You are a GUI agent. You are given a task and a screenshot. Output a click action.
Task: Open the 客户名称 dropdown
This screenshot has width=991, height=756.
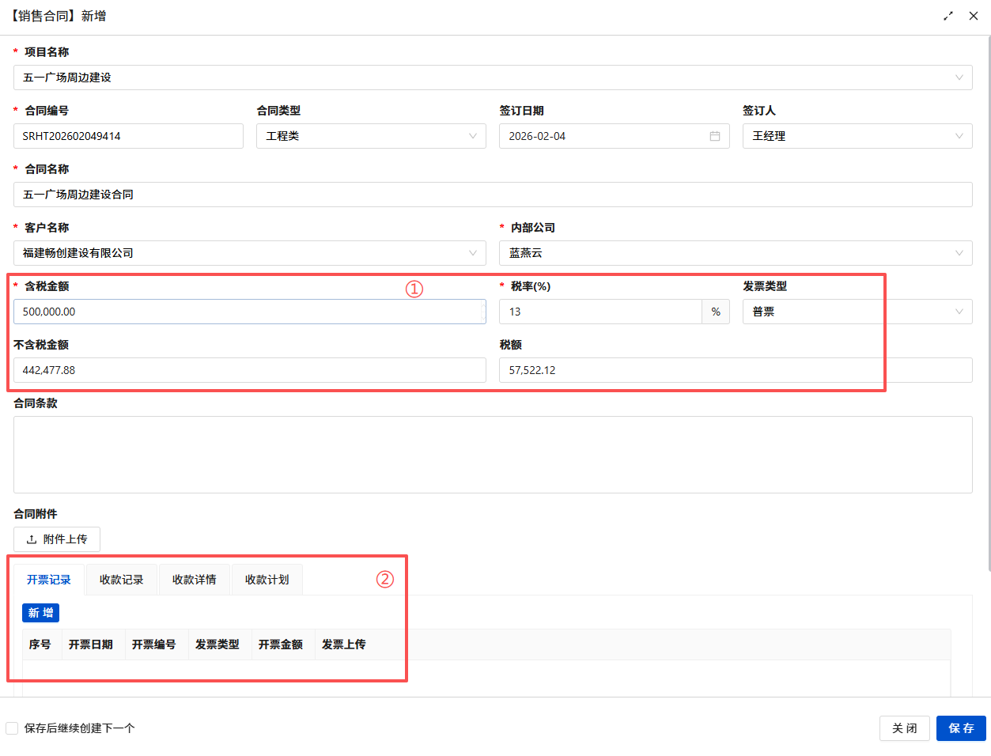point(250,253)
